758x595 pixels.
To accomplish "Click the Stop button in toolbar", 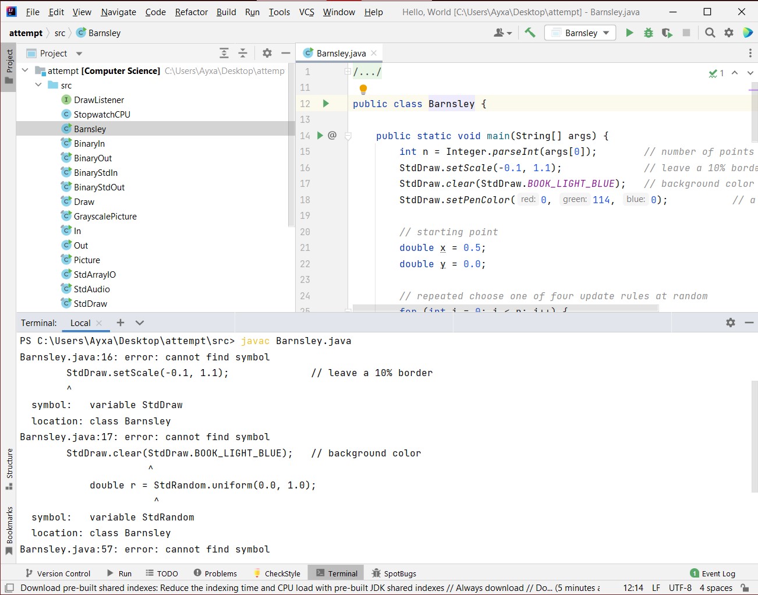I will pos(686,33).
